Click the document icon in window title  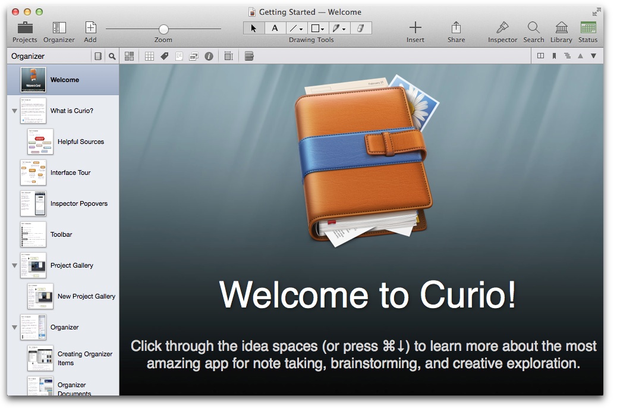[x=252, y=12]
